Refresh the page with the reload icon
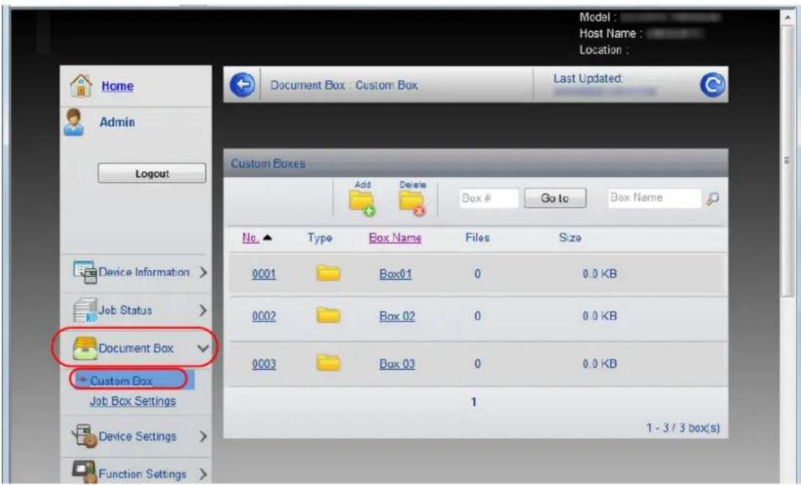Viewport: 801px width, 485px height. tap(712, 85)
